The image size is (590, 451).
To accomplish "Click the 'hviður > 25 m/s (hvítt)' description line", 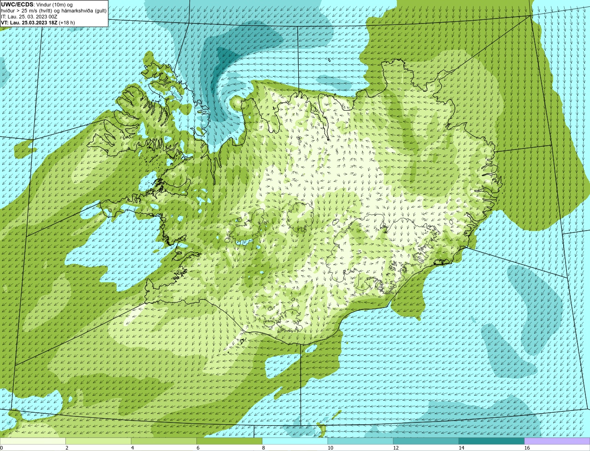I will [x=53, y=11].
